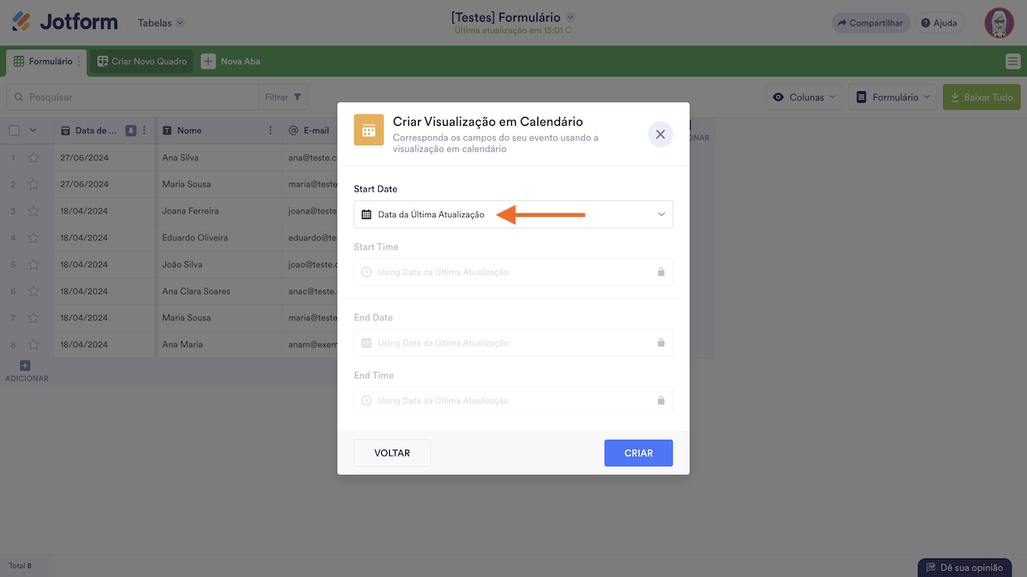Open the user avatar menu
The width and height of the screenshot is (1027, 577).
tap(999, 23)
